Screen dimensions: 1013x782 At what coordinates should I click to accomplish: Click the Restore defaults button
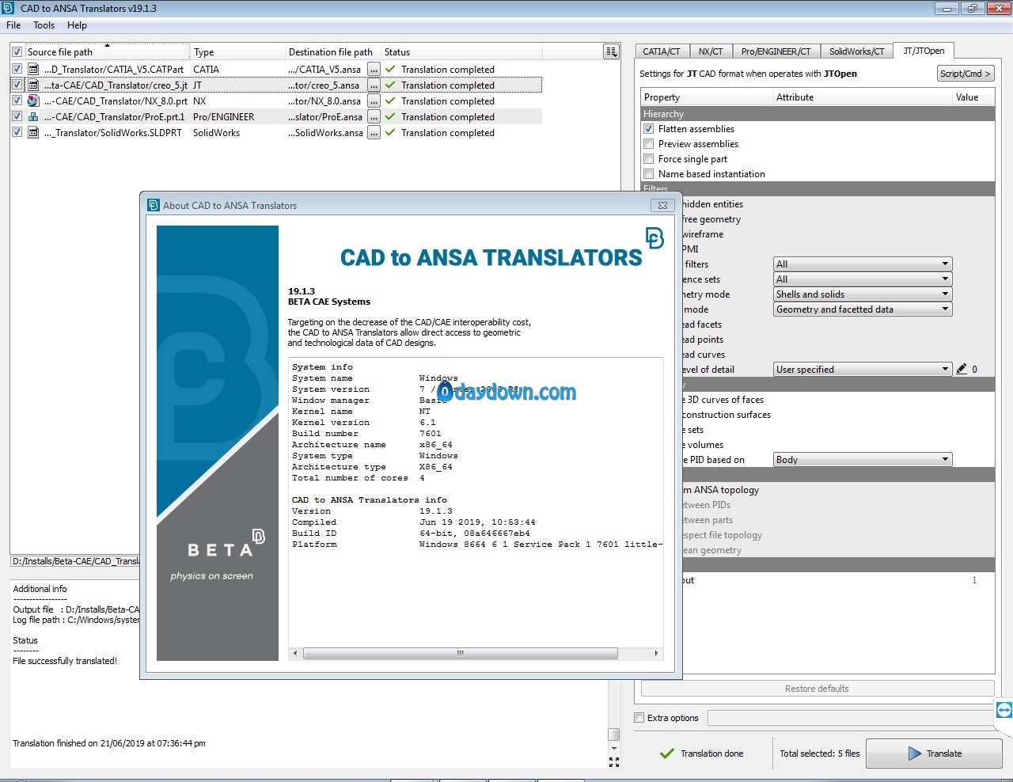point(818,689)
